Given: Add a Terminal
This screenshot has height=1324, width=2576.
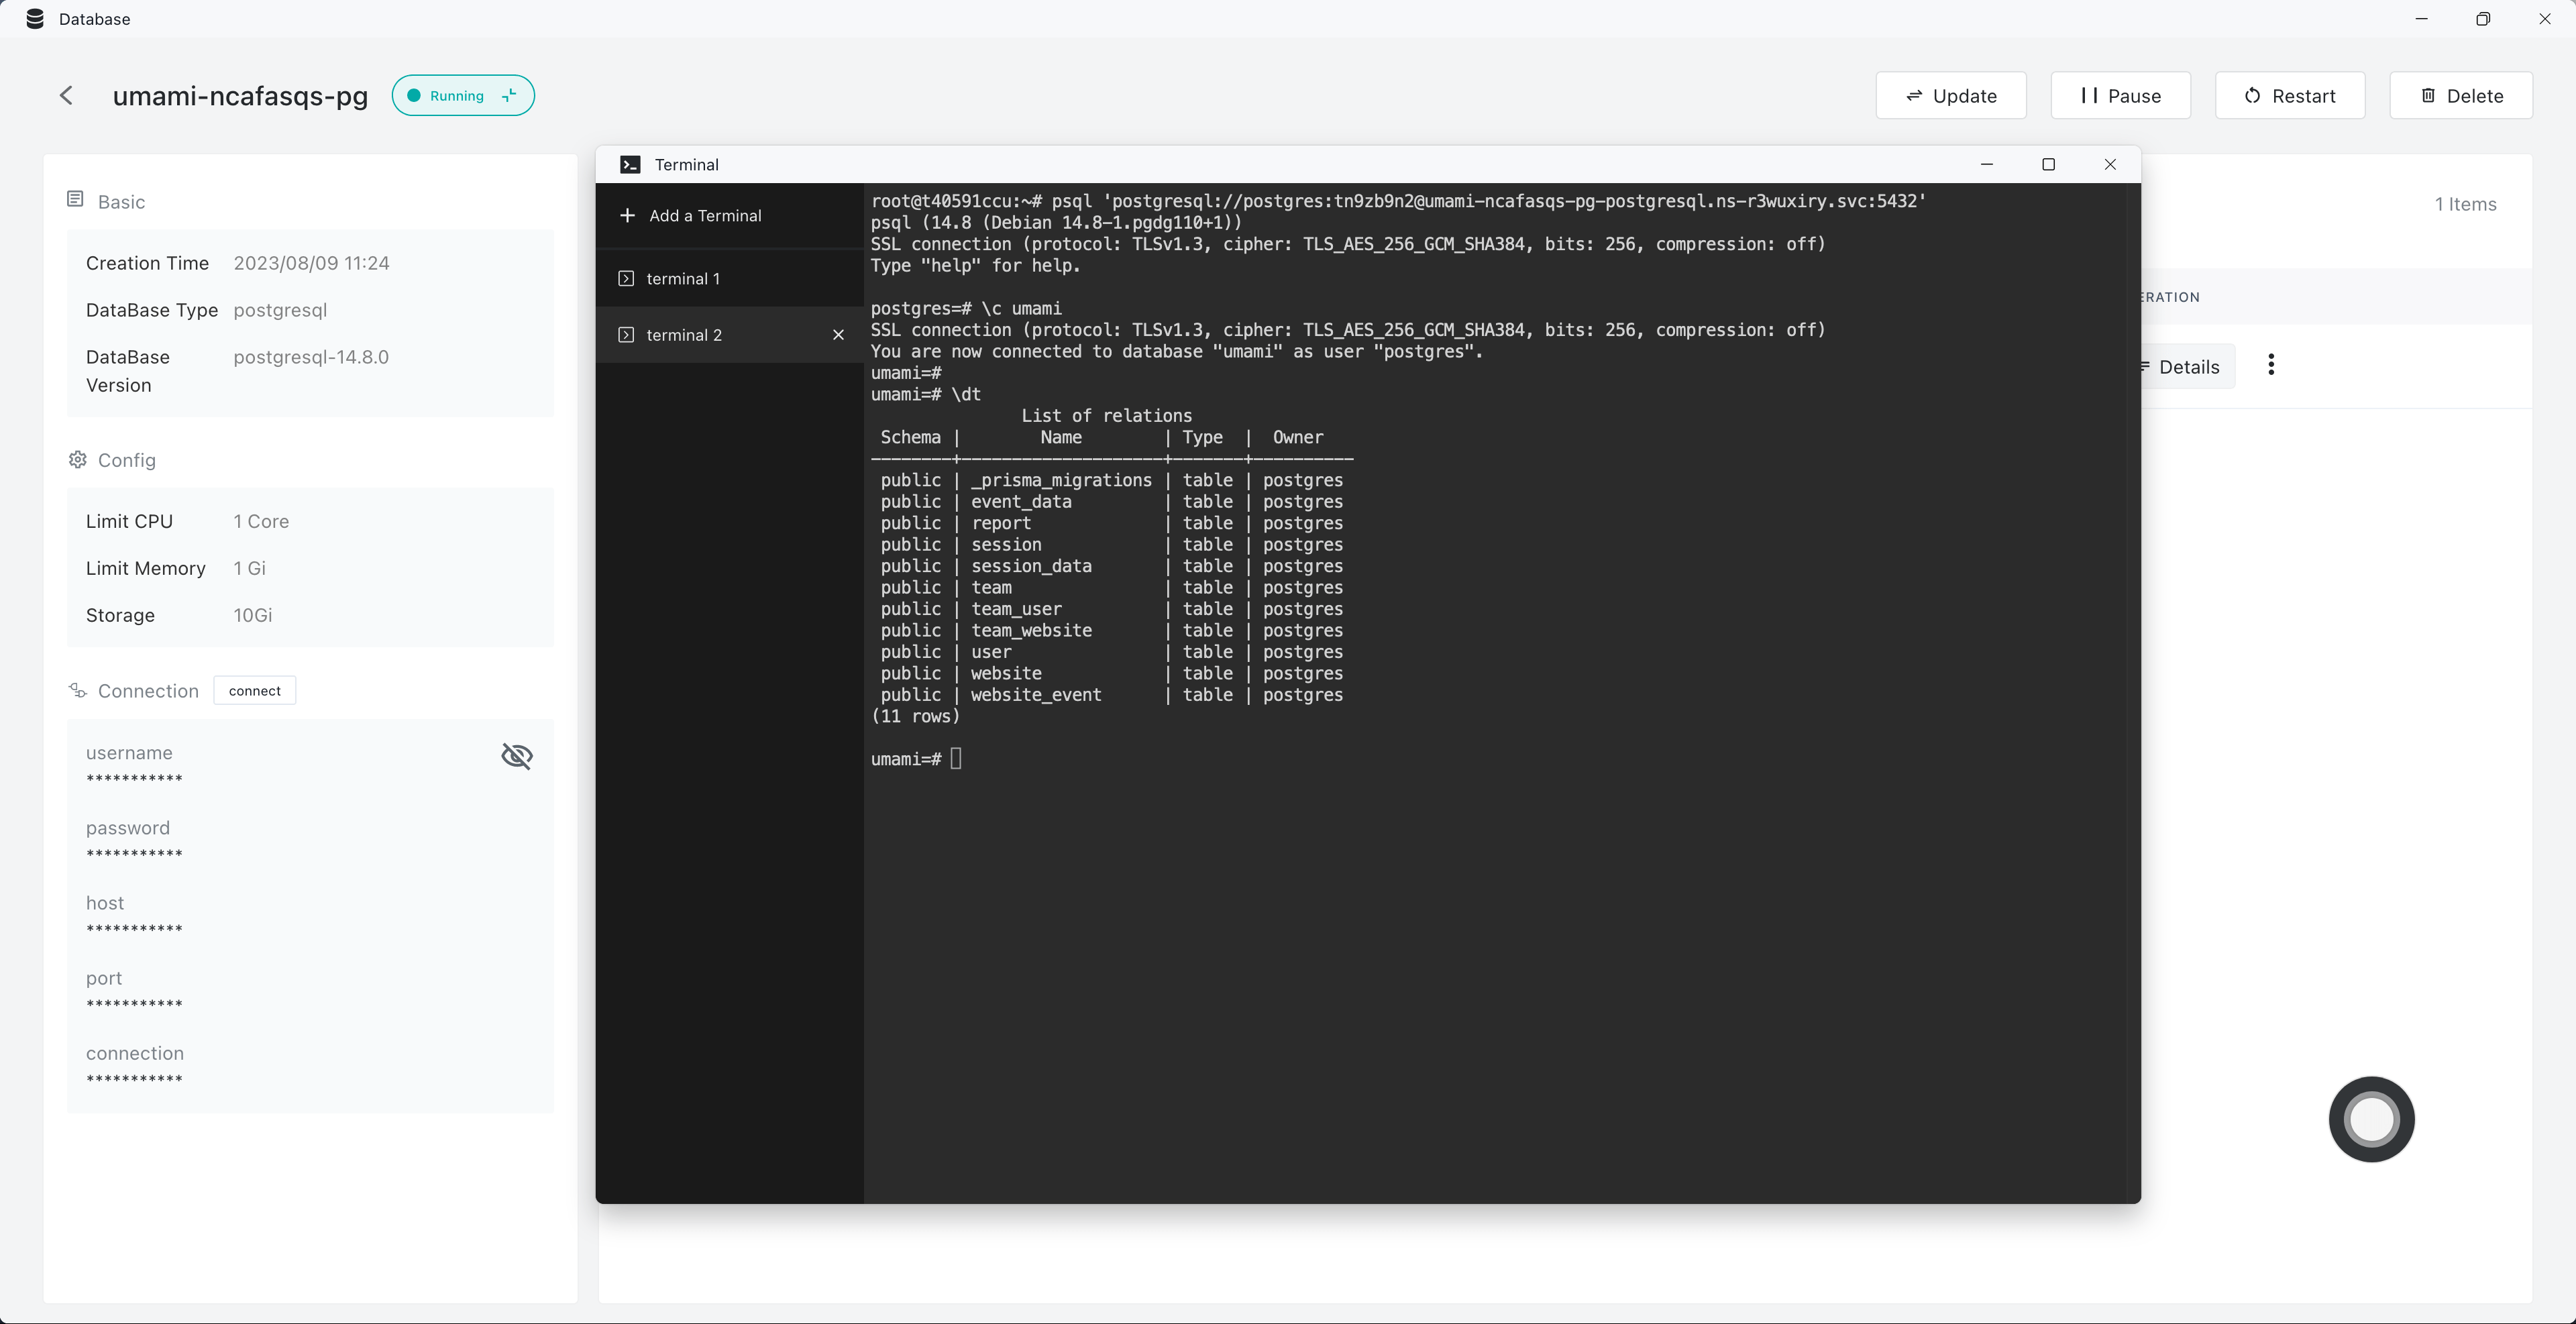Looking at the screenshot, I should 690,216.
